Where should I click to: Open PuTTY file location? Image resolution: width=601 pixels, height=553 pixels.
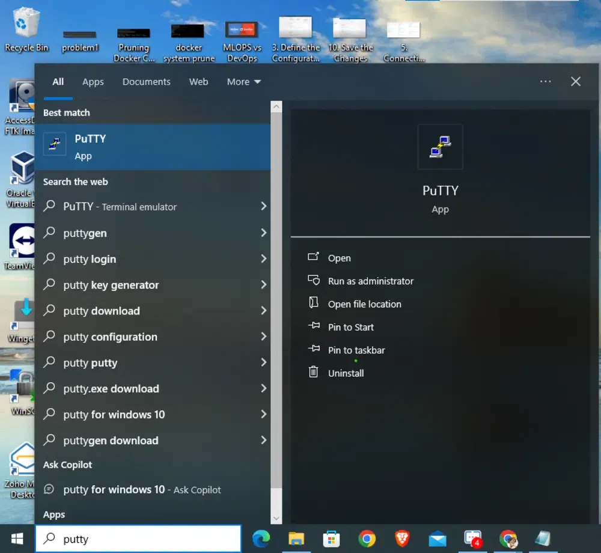click(365, 304)
